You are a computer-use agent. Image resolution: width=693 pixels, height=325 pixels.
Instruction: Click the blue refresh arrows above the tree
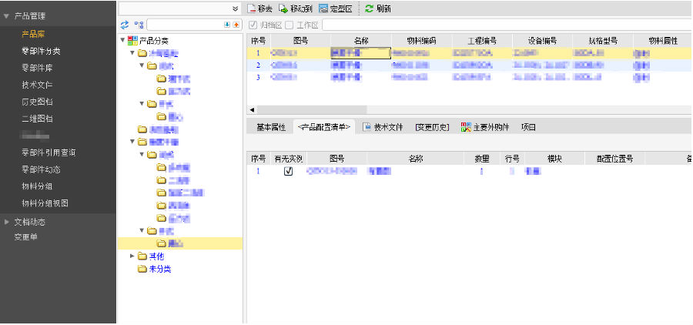(125, 25)
